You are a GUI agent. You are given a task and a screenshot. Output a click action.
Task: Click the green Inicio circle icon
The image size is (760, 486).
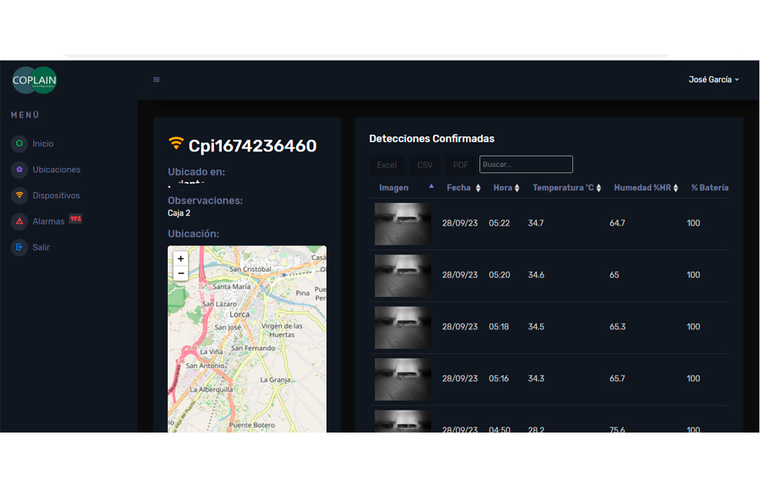19,143
